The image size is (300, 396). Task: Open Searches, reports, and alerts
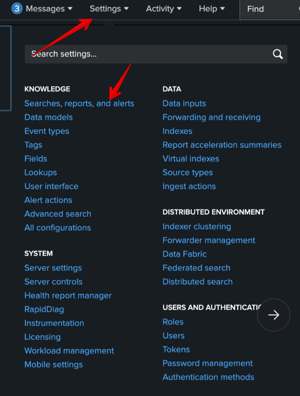click(x=79, y=103)
